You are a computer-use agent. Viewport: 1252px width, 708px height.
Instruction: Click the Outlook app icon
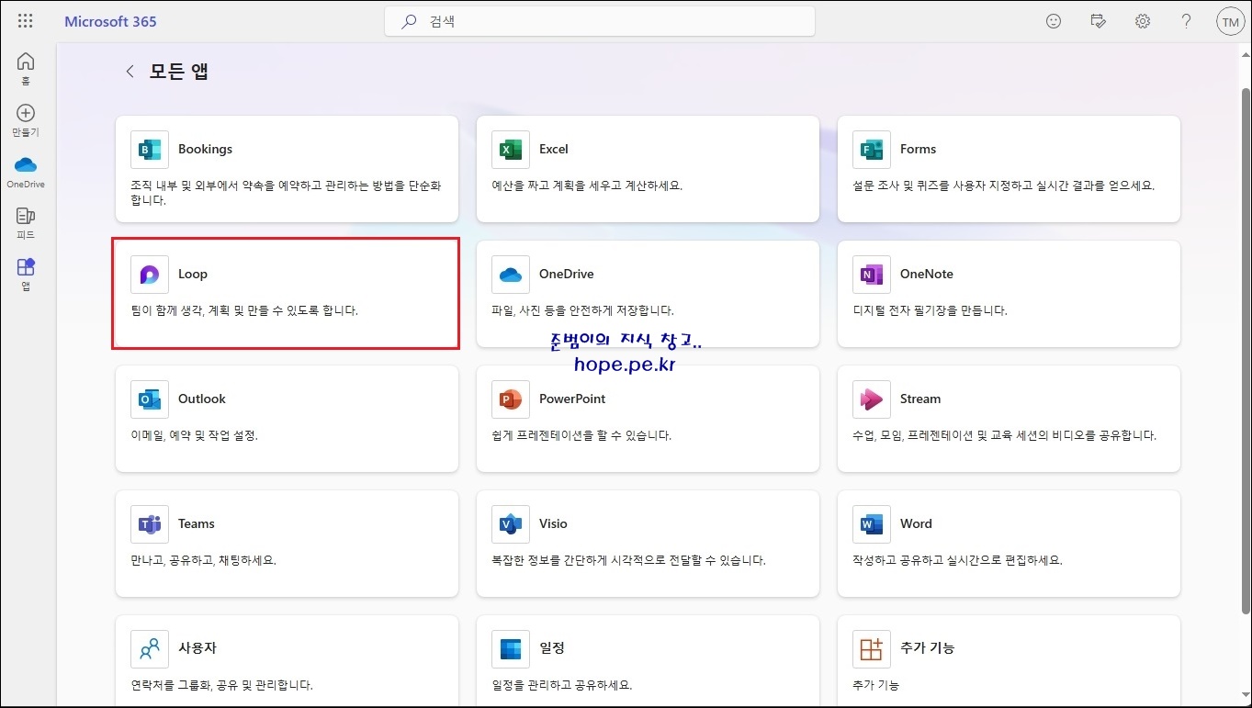click(x=150, y=399)
